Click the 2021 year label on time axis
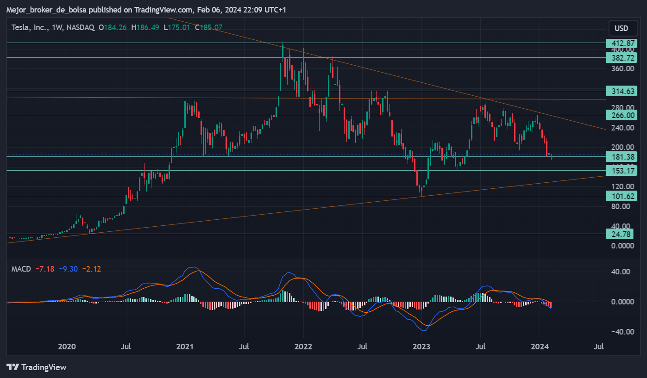 [x=185, y=346]
